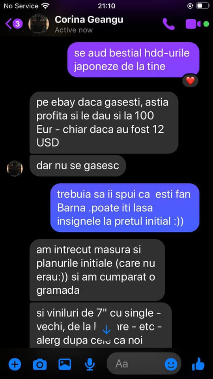213x379 pixels.
Task: Open the emoji picker in message field
Action: coord(171,364)
